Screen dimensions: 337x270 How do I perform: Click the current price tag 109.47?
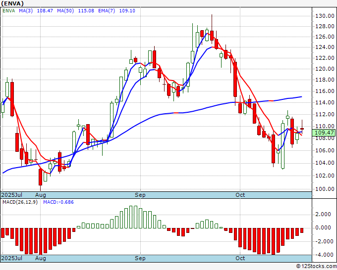click(x=324, y=133)
